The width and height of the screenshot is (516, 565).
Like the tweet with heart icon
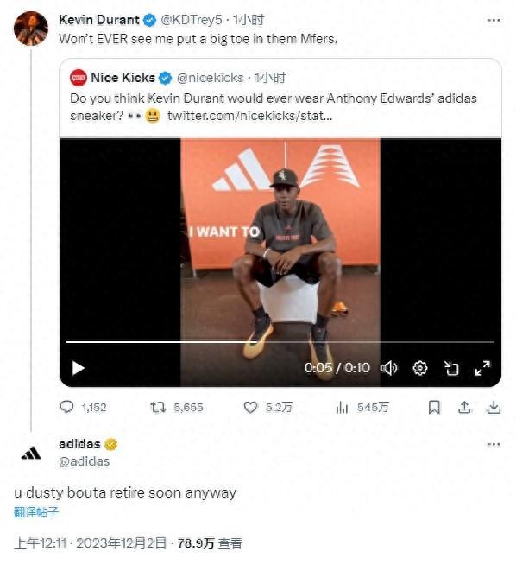point(250,408)
